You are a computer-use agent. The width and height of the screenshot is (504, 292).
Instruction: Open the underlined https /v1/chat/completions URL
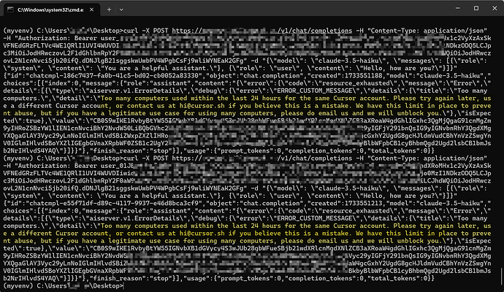(262, 31)
